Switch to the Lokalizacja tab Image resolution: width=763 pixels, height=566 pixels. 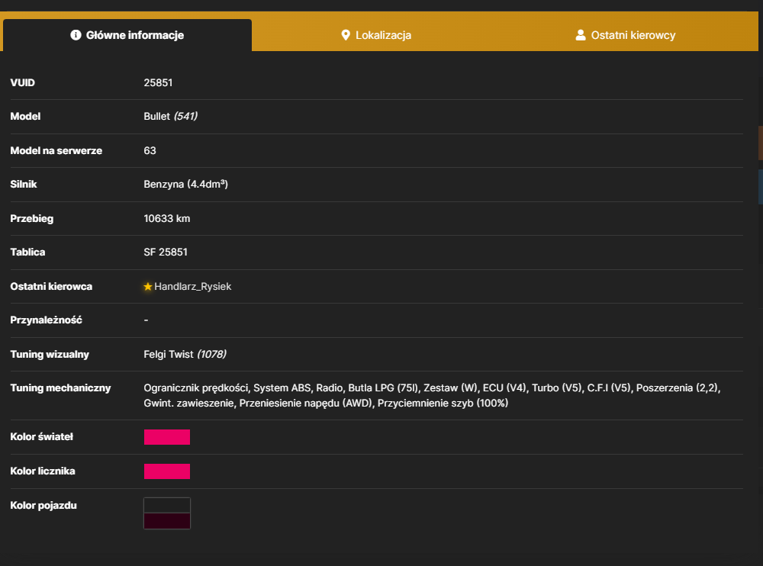tap(376, 35)
